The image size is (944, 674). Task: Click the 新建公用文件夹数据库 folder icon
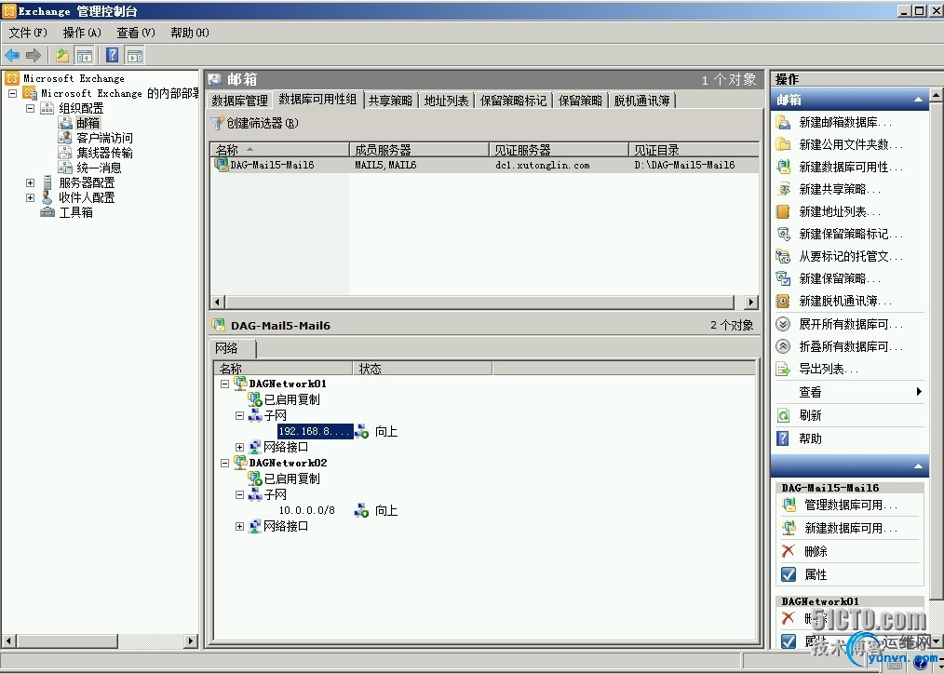783,144
